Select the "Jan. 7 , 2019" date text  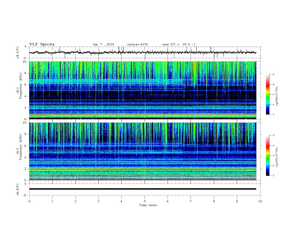(x=103, y=44)
